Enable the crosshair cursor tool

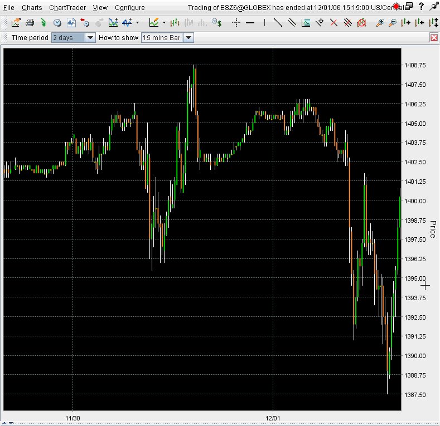point(236,22)
